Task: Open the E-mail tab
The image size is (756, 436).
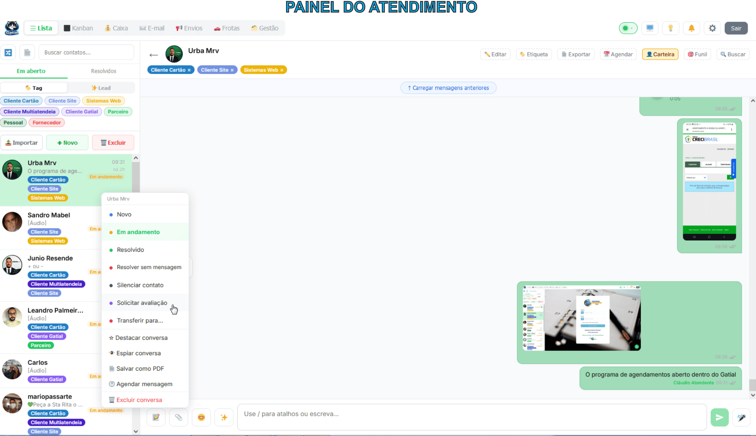Action: [x=152, y=28]
